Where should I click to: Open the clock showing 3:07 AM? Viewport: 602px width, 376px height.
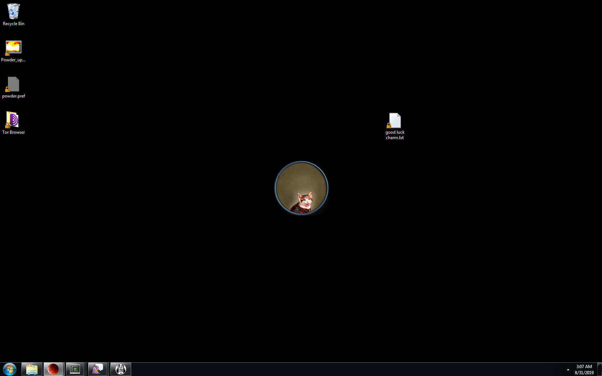click(584, 370)
